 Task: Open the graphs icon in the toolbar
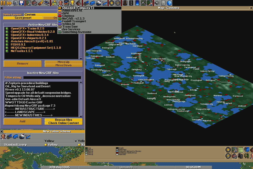[66, 3]
